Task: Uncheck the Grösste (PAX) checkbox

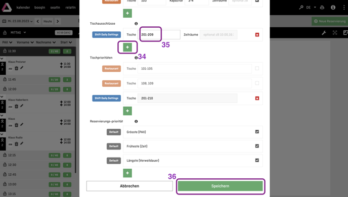Action: (257, 132)
